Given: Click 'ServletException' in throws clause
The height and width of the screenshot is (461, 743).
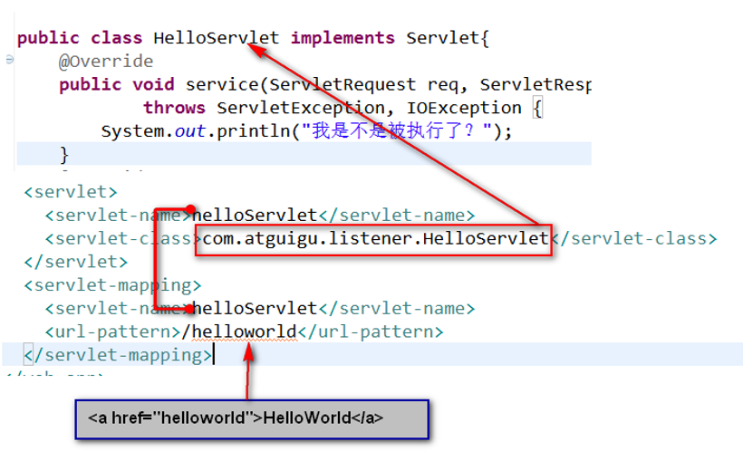Looking at the screenshot, I should [301, 108].
